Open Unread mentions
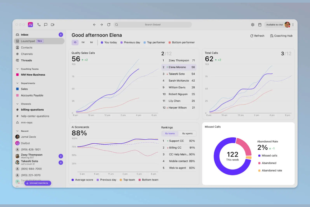Viewport: 310px width, 207px height. click(x=38, y=183)
